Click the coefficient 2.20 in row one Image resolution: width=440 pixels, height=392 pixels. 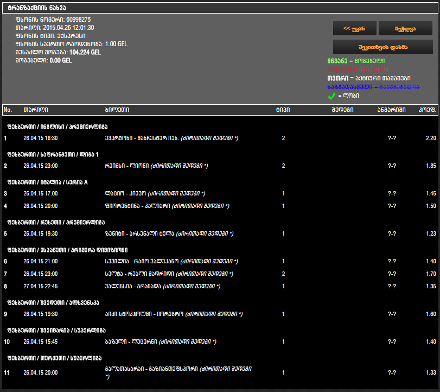(x=431, y=138)
